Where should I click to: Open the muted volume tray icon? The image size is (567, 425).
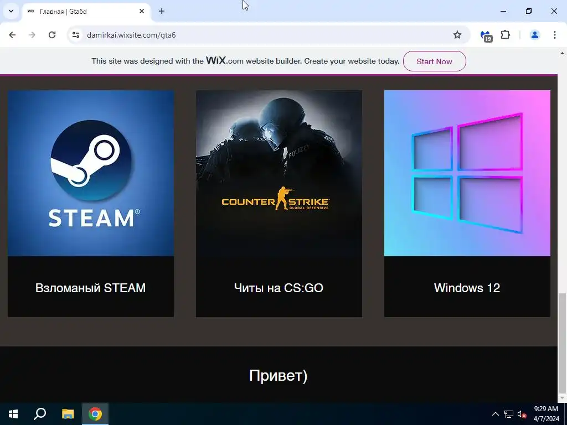pos(522,414)
